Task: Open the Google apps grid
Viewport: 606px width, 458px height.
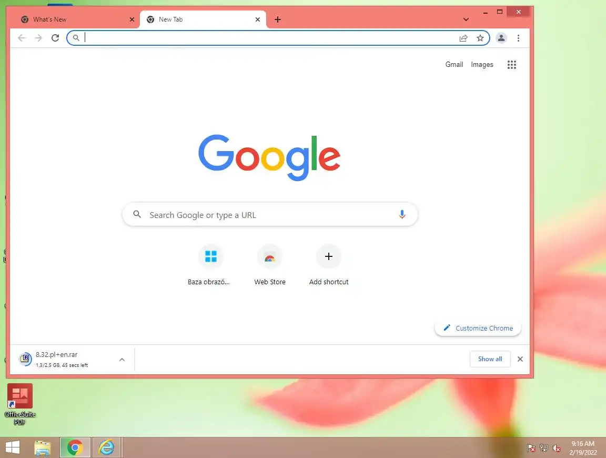Action: click(x=512, y=65)
